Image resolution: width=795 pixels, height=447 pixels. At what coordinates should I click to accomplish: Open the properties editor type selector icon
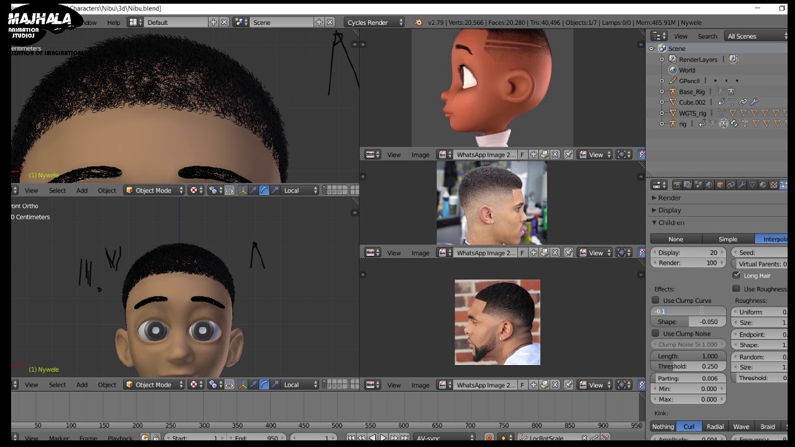(x=659, y=185)
